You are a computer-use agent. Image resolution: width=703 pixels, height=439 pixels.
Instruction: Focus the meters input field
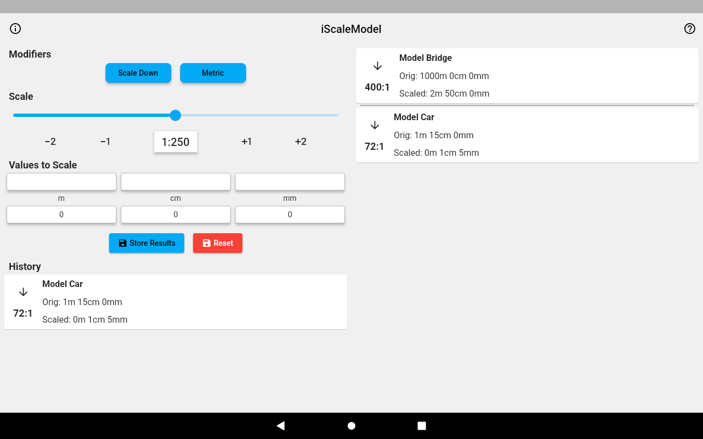pos(62,182)
